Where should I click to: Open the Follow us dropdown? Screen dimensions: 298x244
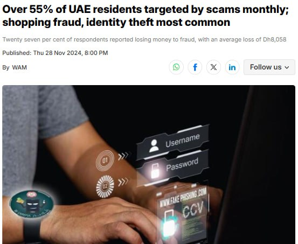269,67
